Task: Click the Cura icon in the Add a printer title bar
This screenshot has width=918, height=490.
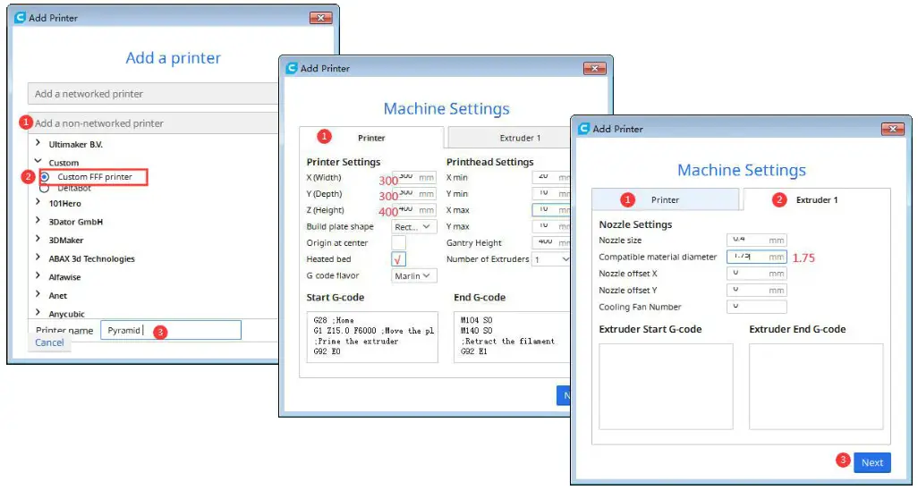Action: click(x=20, y=18)
